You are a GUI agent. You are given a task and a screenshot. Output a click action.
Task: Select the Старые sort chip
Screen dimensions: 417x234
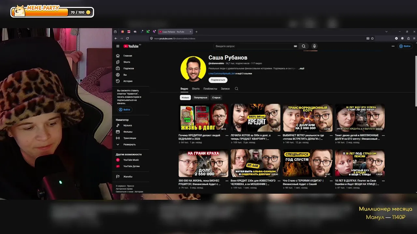tap(216, 97)
